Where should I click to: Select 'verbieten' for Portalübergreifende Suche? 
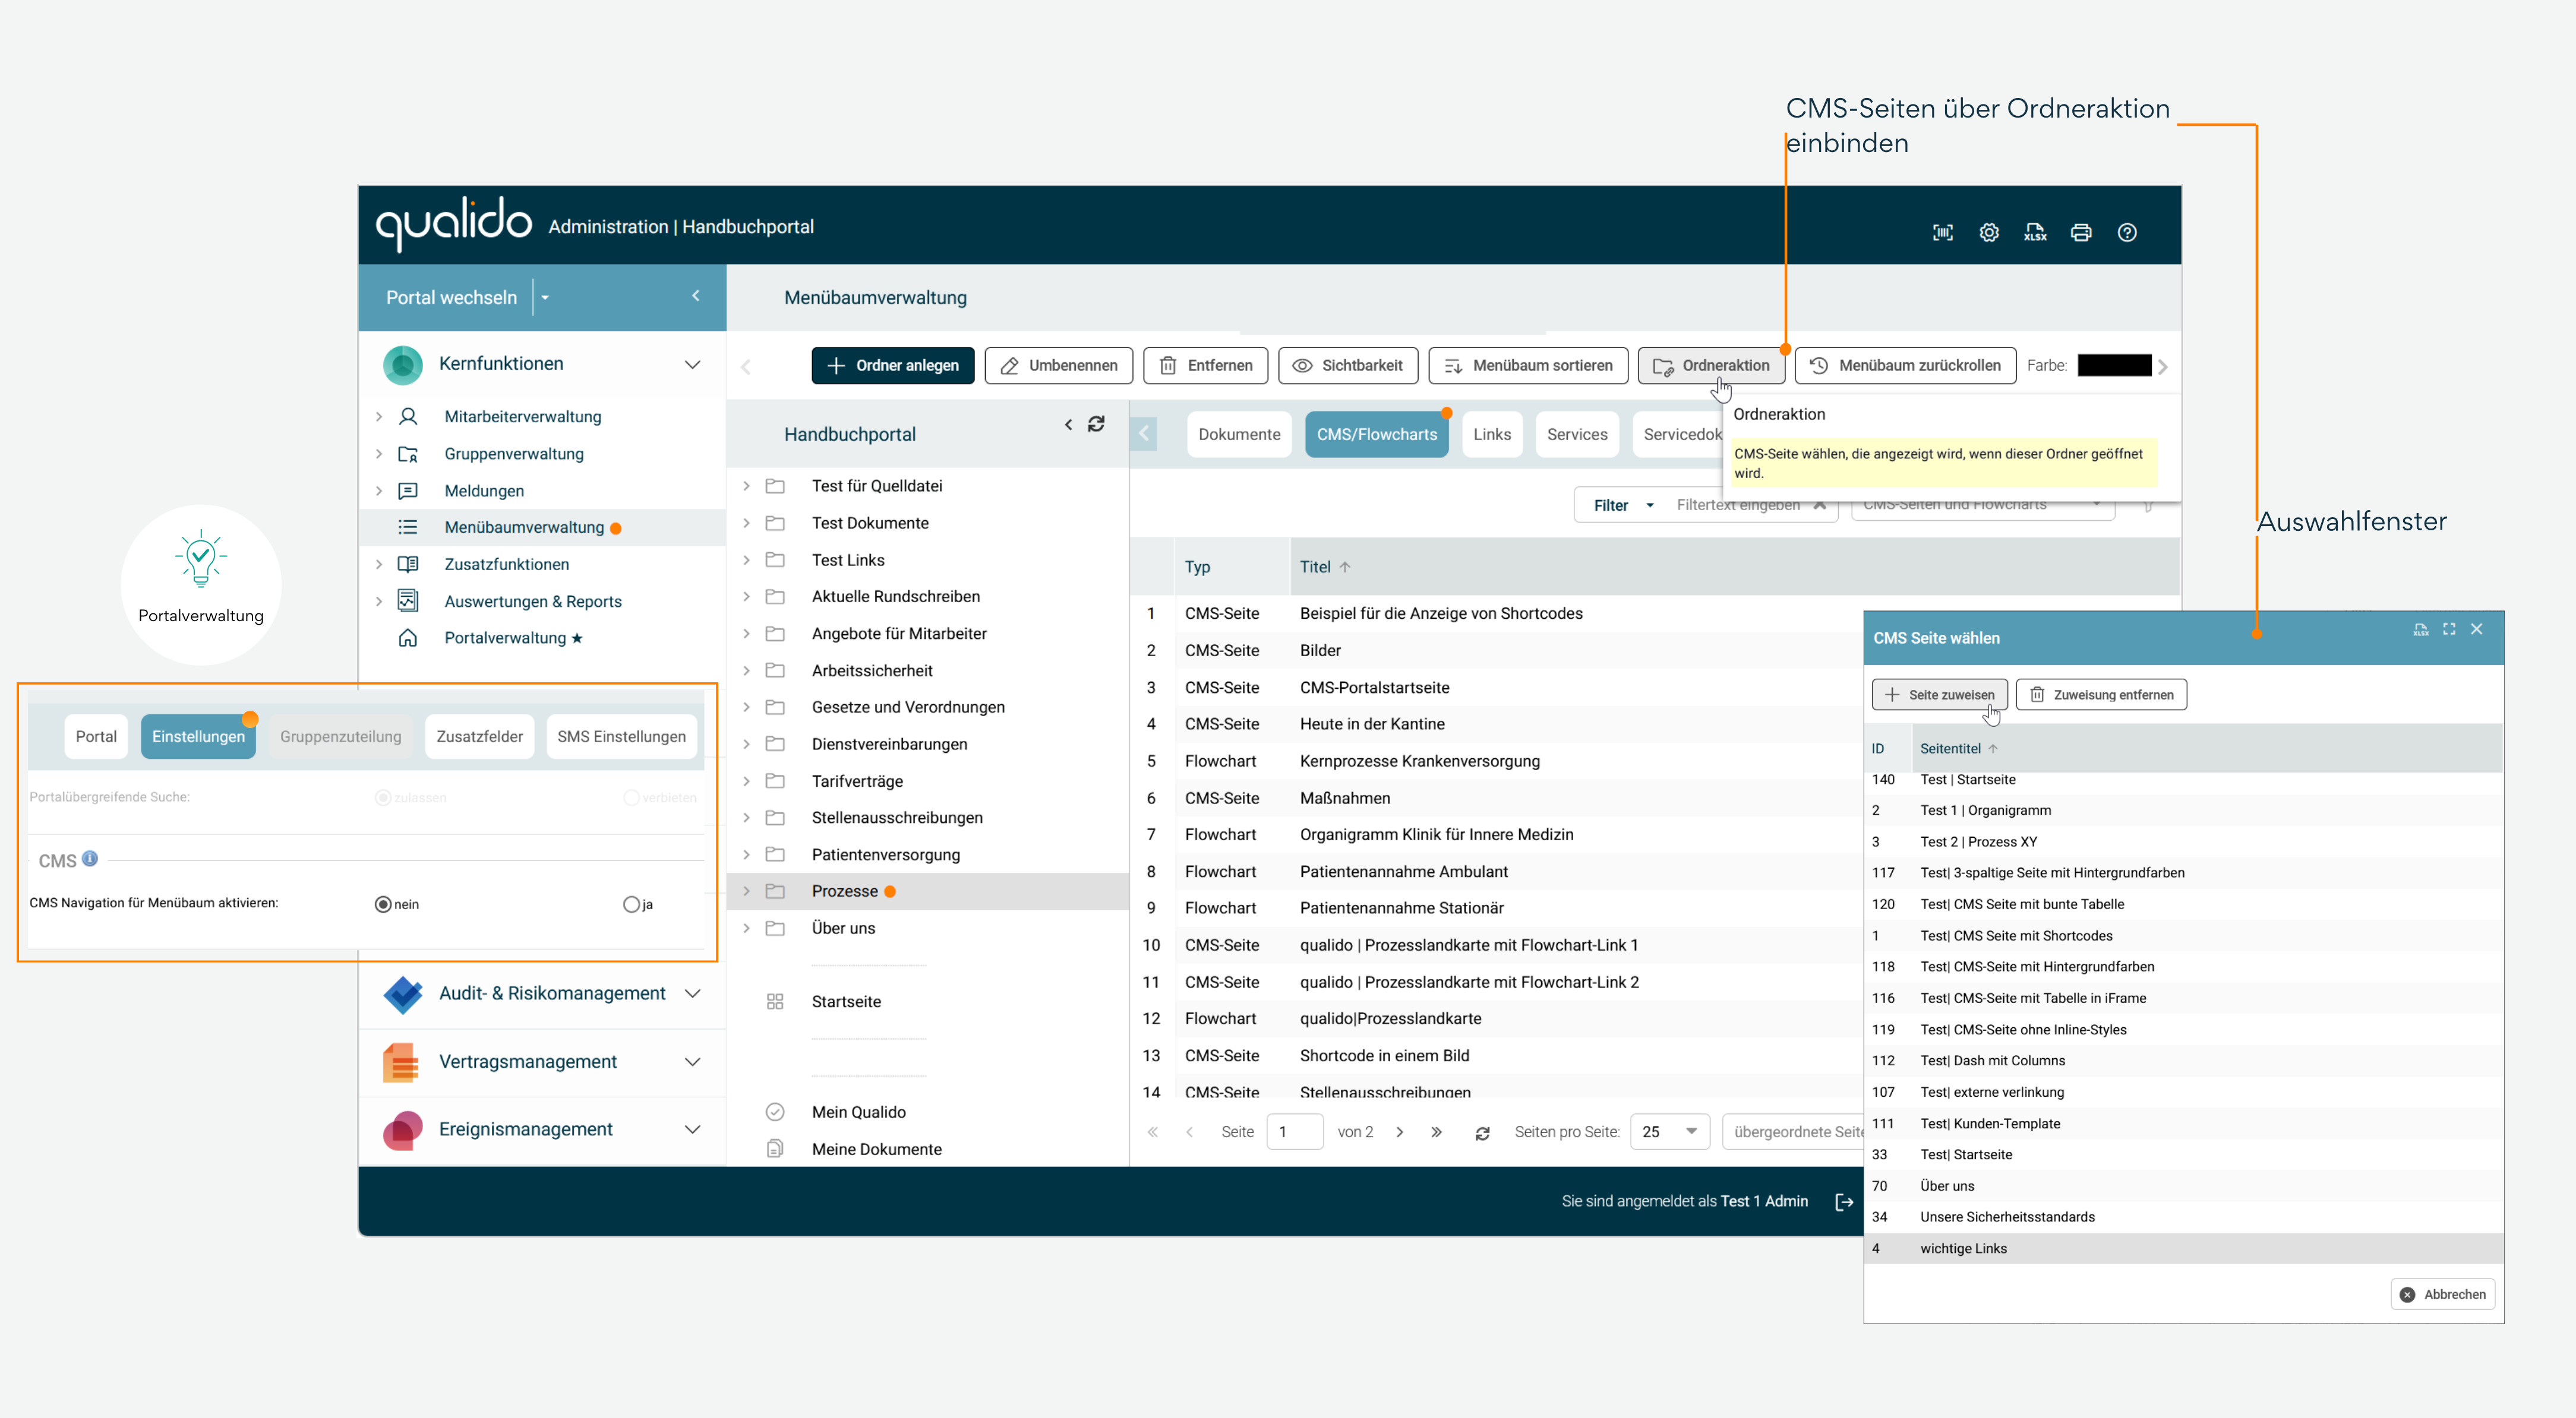click(631, 797)
